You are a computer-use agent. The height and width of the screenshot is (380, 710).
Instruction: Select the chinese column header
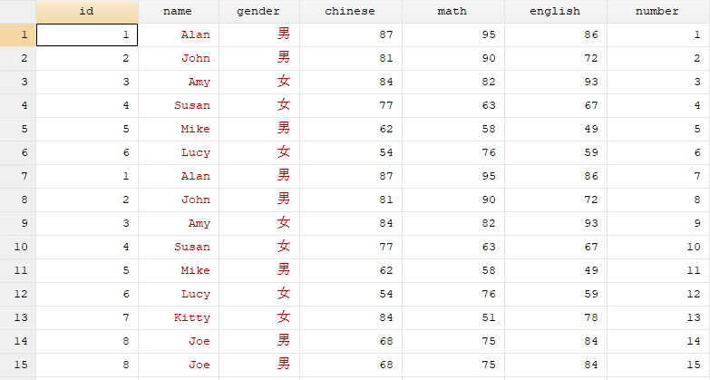pyautogui.click(x=351, y=11)
